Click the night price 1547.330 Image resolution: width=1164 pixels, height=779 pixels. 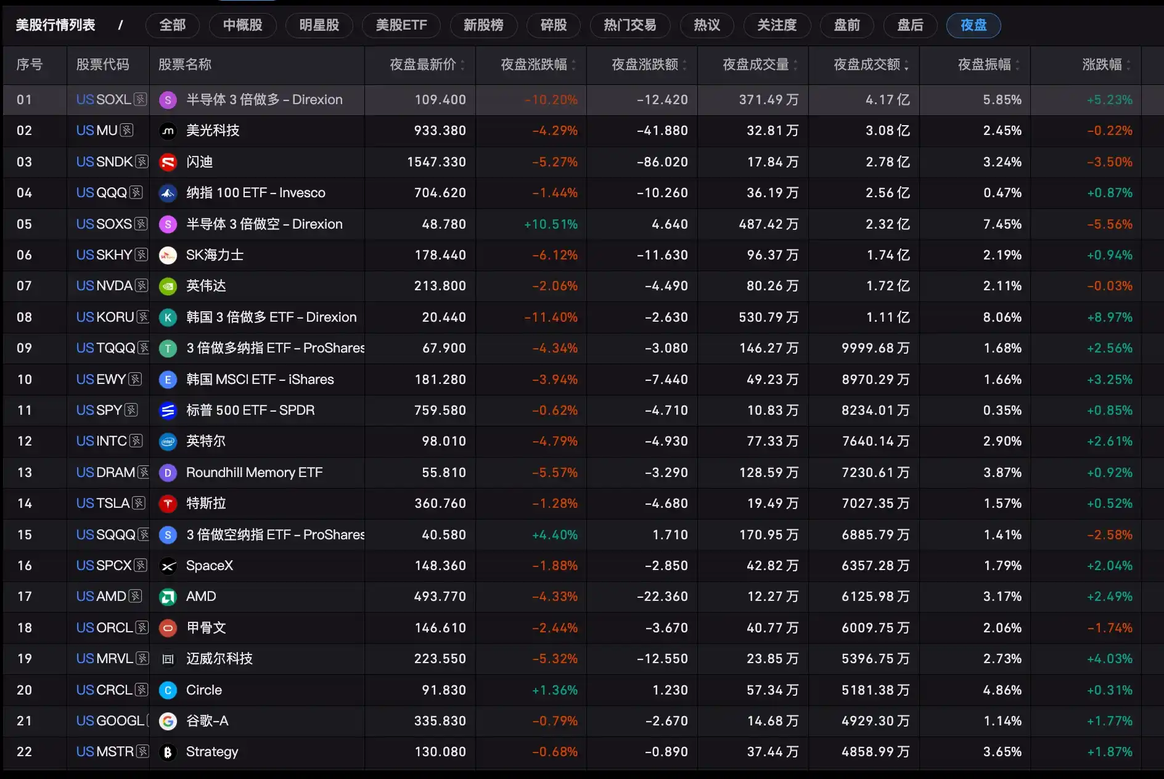coord(436,162)
